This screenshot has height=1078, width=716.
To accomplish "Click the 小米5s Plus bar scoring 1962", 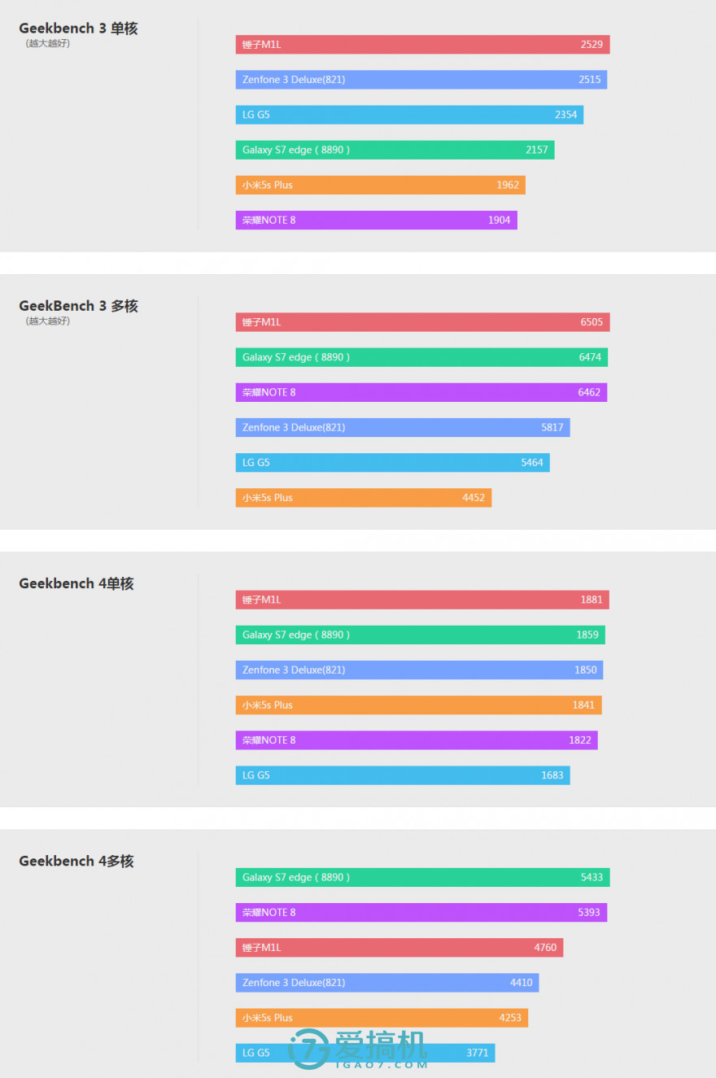I will [x=380, y=185].
